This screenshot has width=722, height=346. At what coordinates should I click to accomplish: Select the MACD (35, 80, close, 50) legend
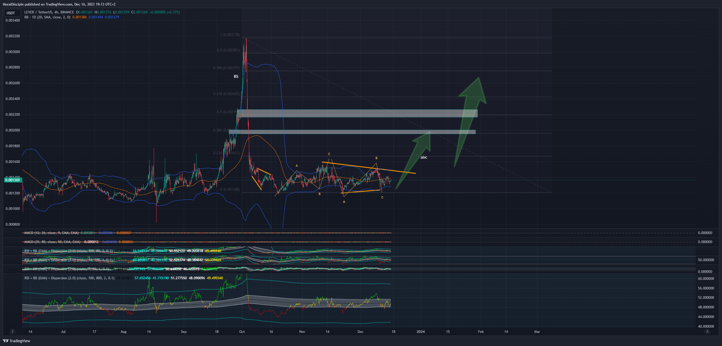52,242
